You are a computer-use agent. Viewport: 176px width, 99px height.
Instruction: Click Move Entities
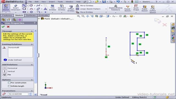point(84,12)
